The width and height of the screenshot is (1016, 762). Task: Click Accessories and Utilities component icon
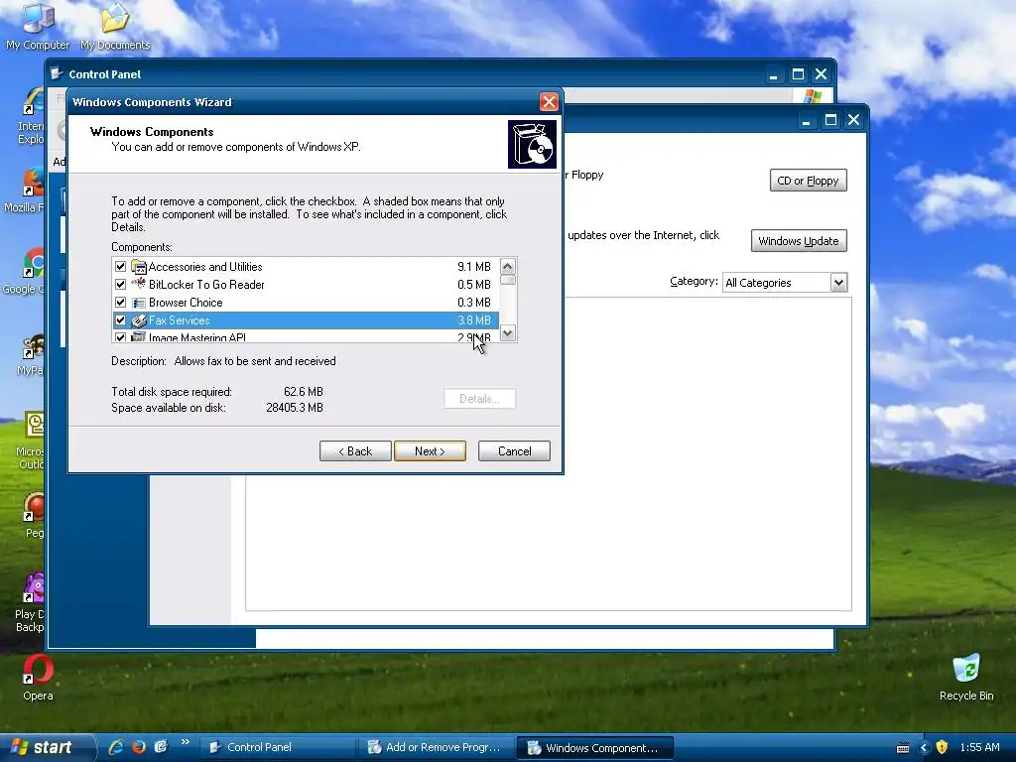pos(139,266)
